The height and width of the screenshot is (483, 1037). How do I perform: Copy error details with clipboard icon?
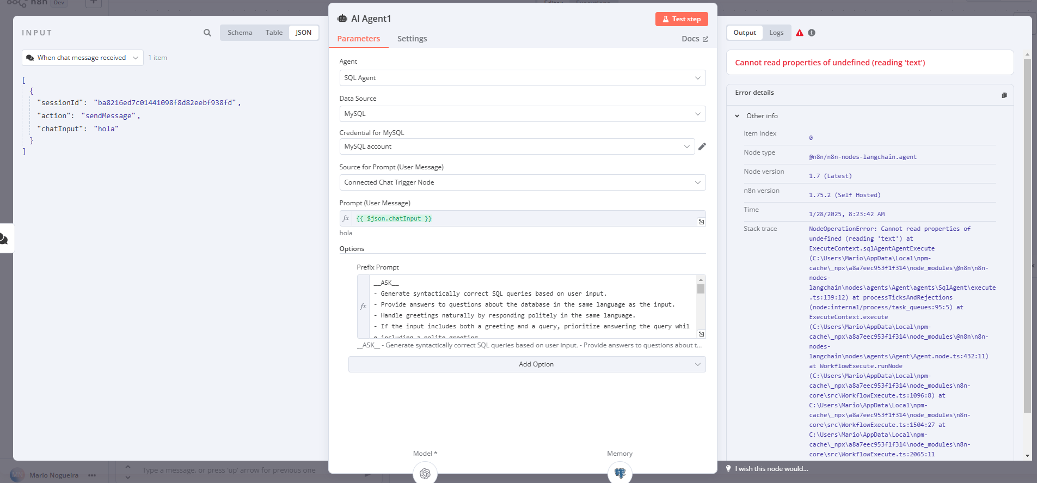1004,95
